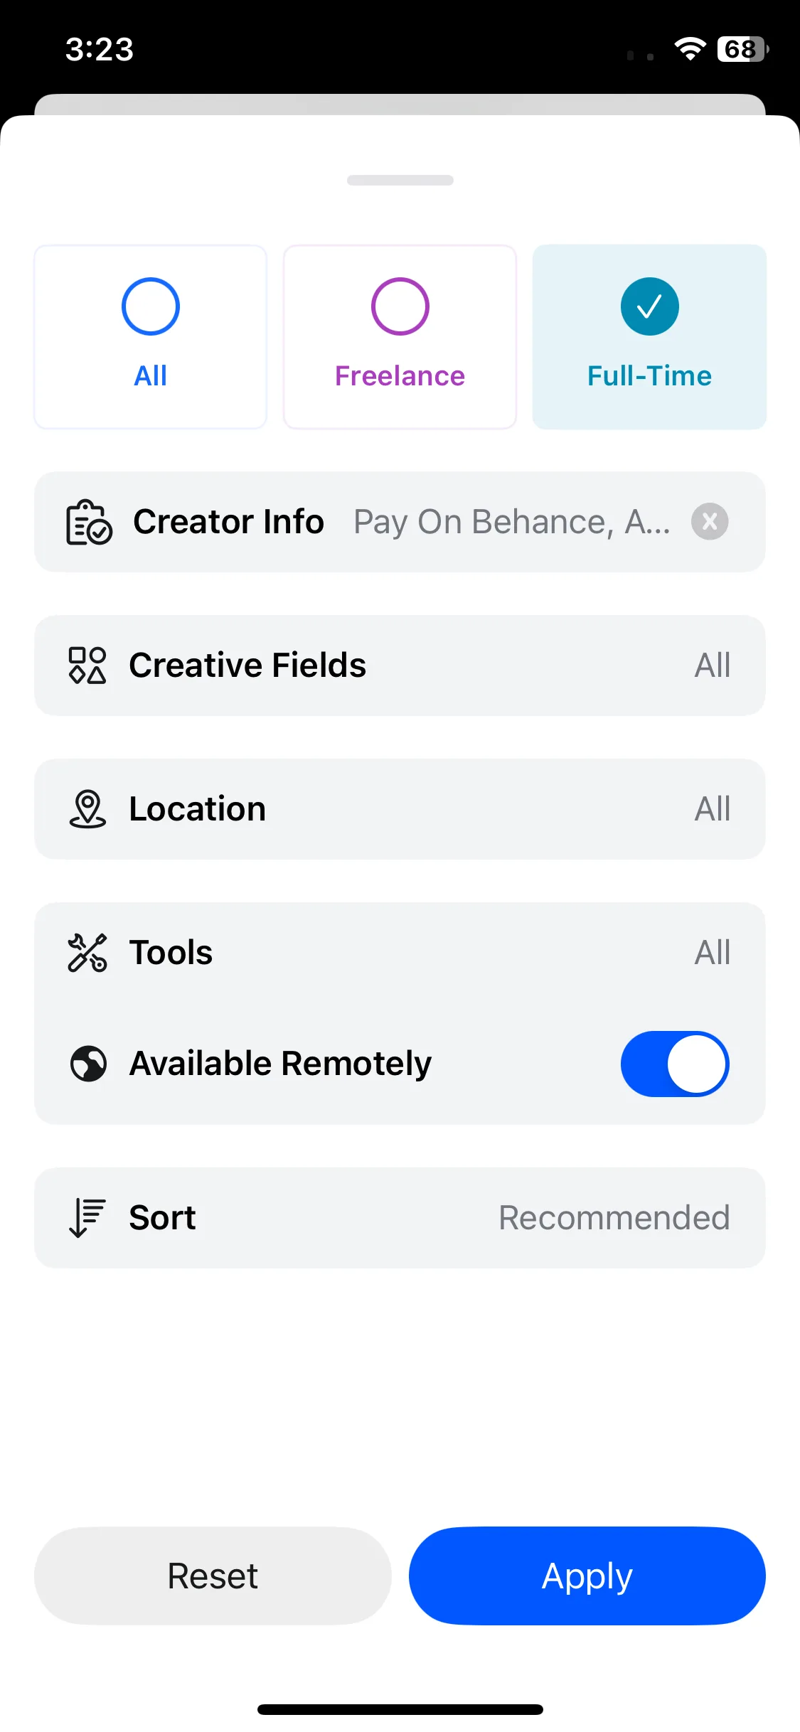Tap the Apply button

coord(587,1576)
